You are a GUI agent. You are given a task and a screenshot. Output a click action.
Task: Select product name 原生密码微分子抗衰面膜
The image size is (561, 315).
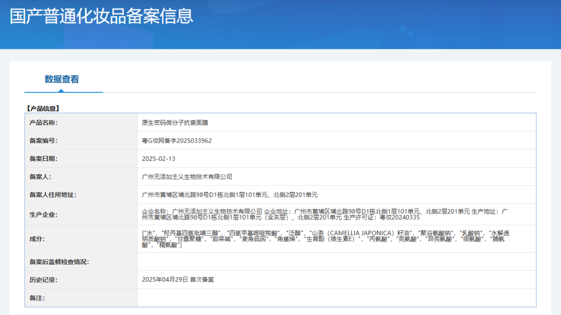click(x=175, y=122)
